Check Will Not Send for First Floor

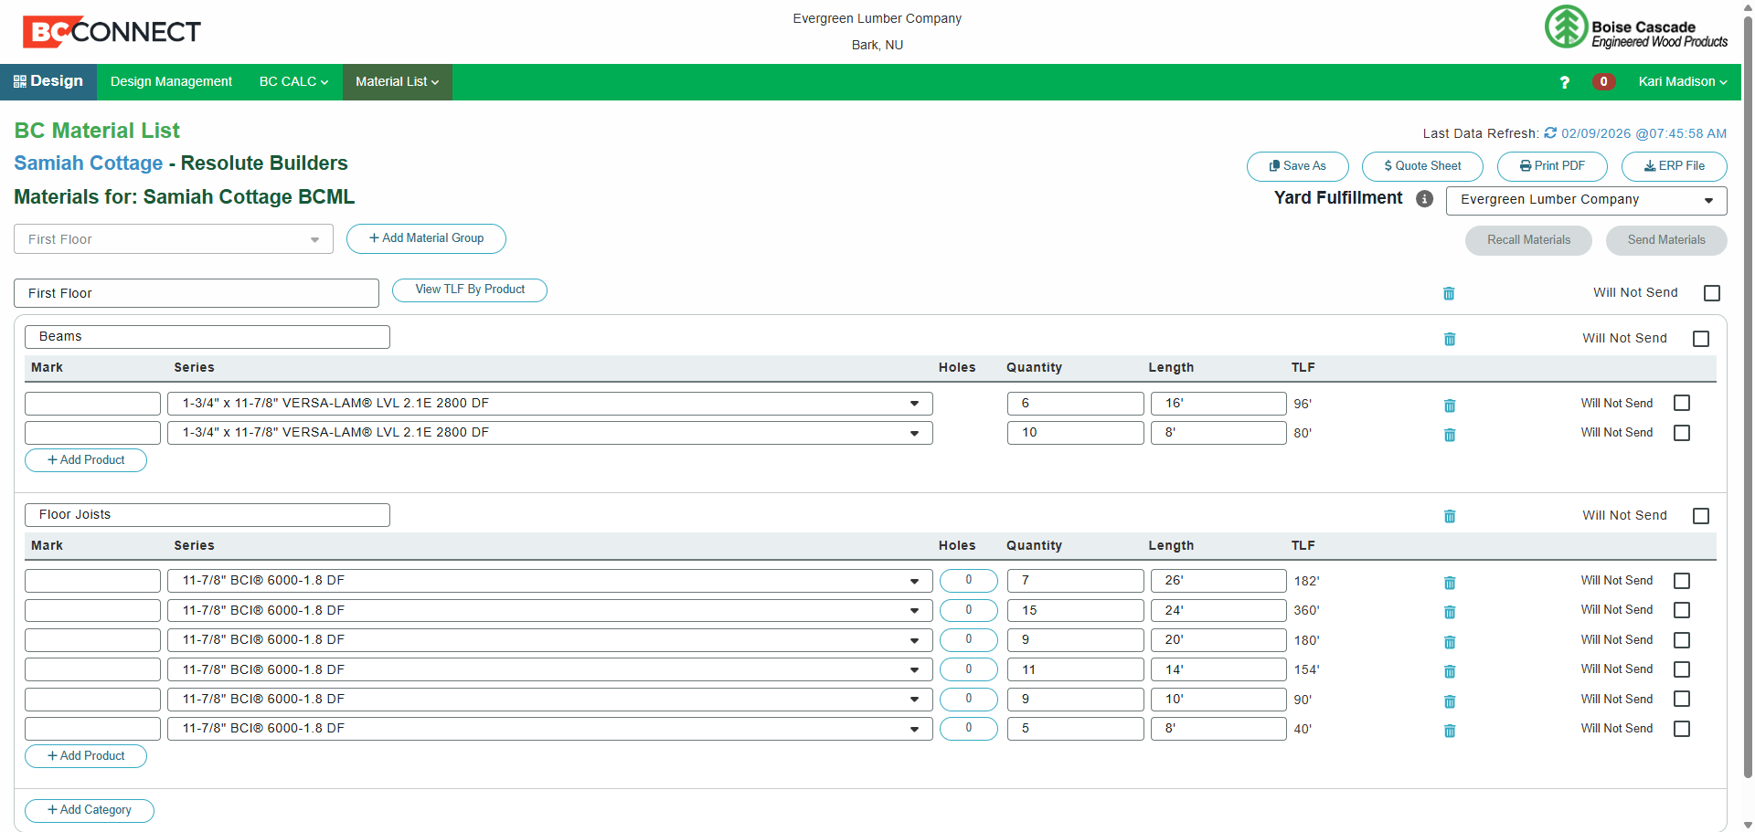[x=1712, y=293]
